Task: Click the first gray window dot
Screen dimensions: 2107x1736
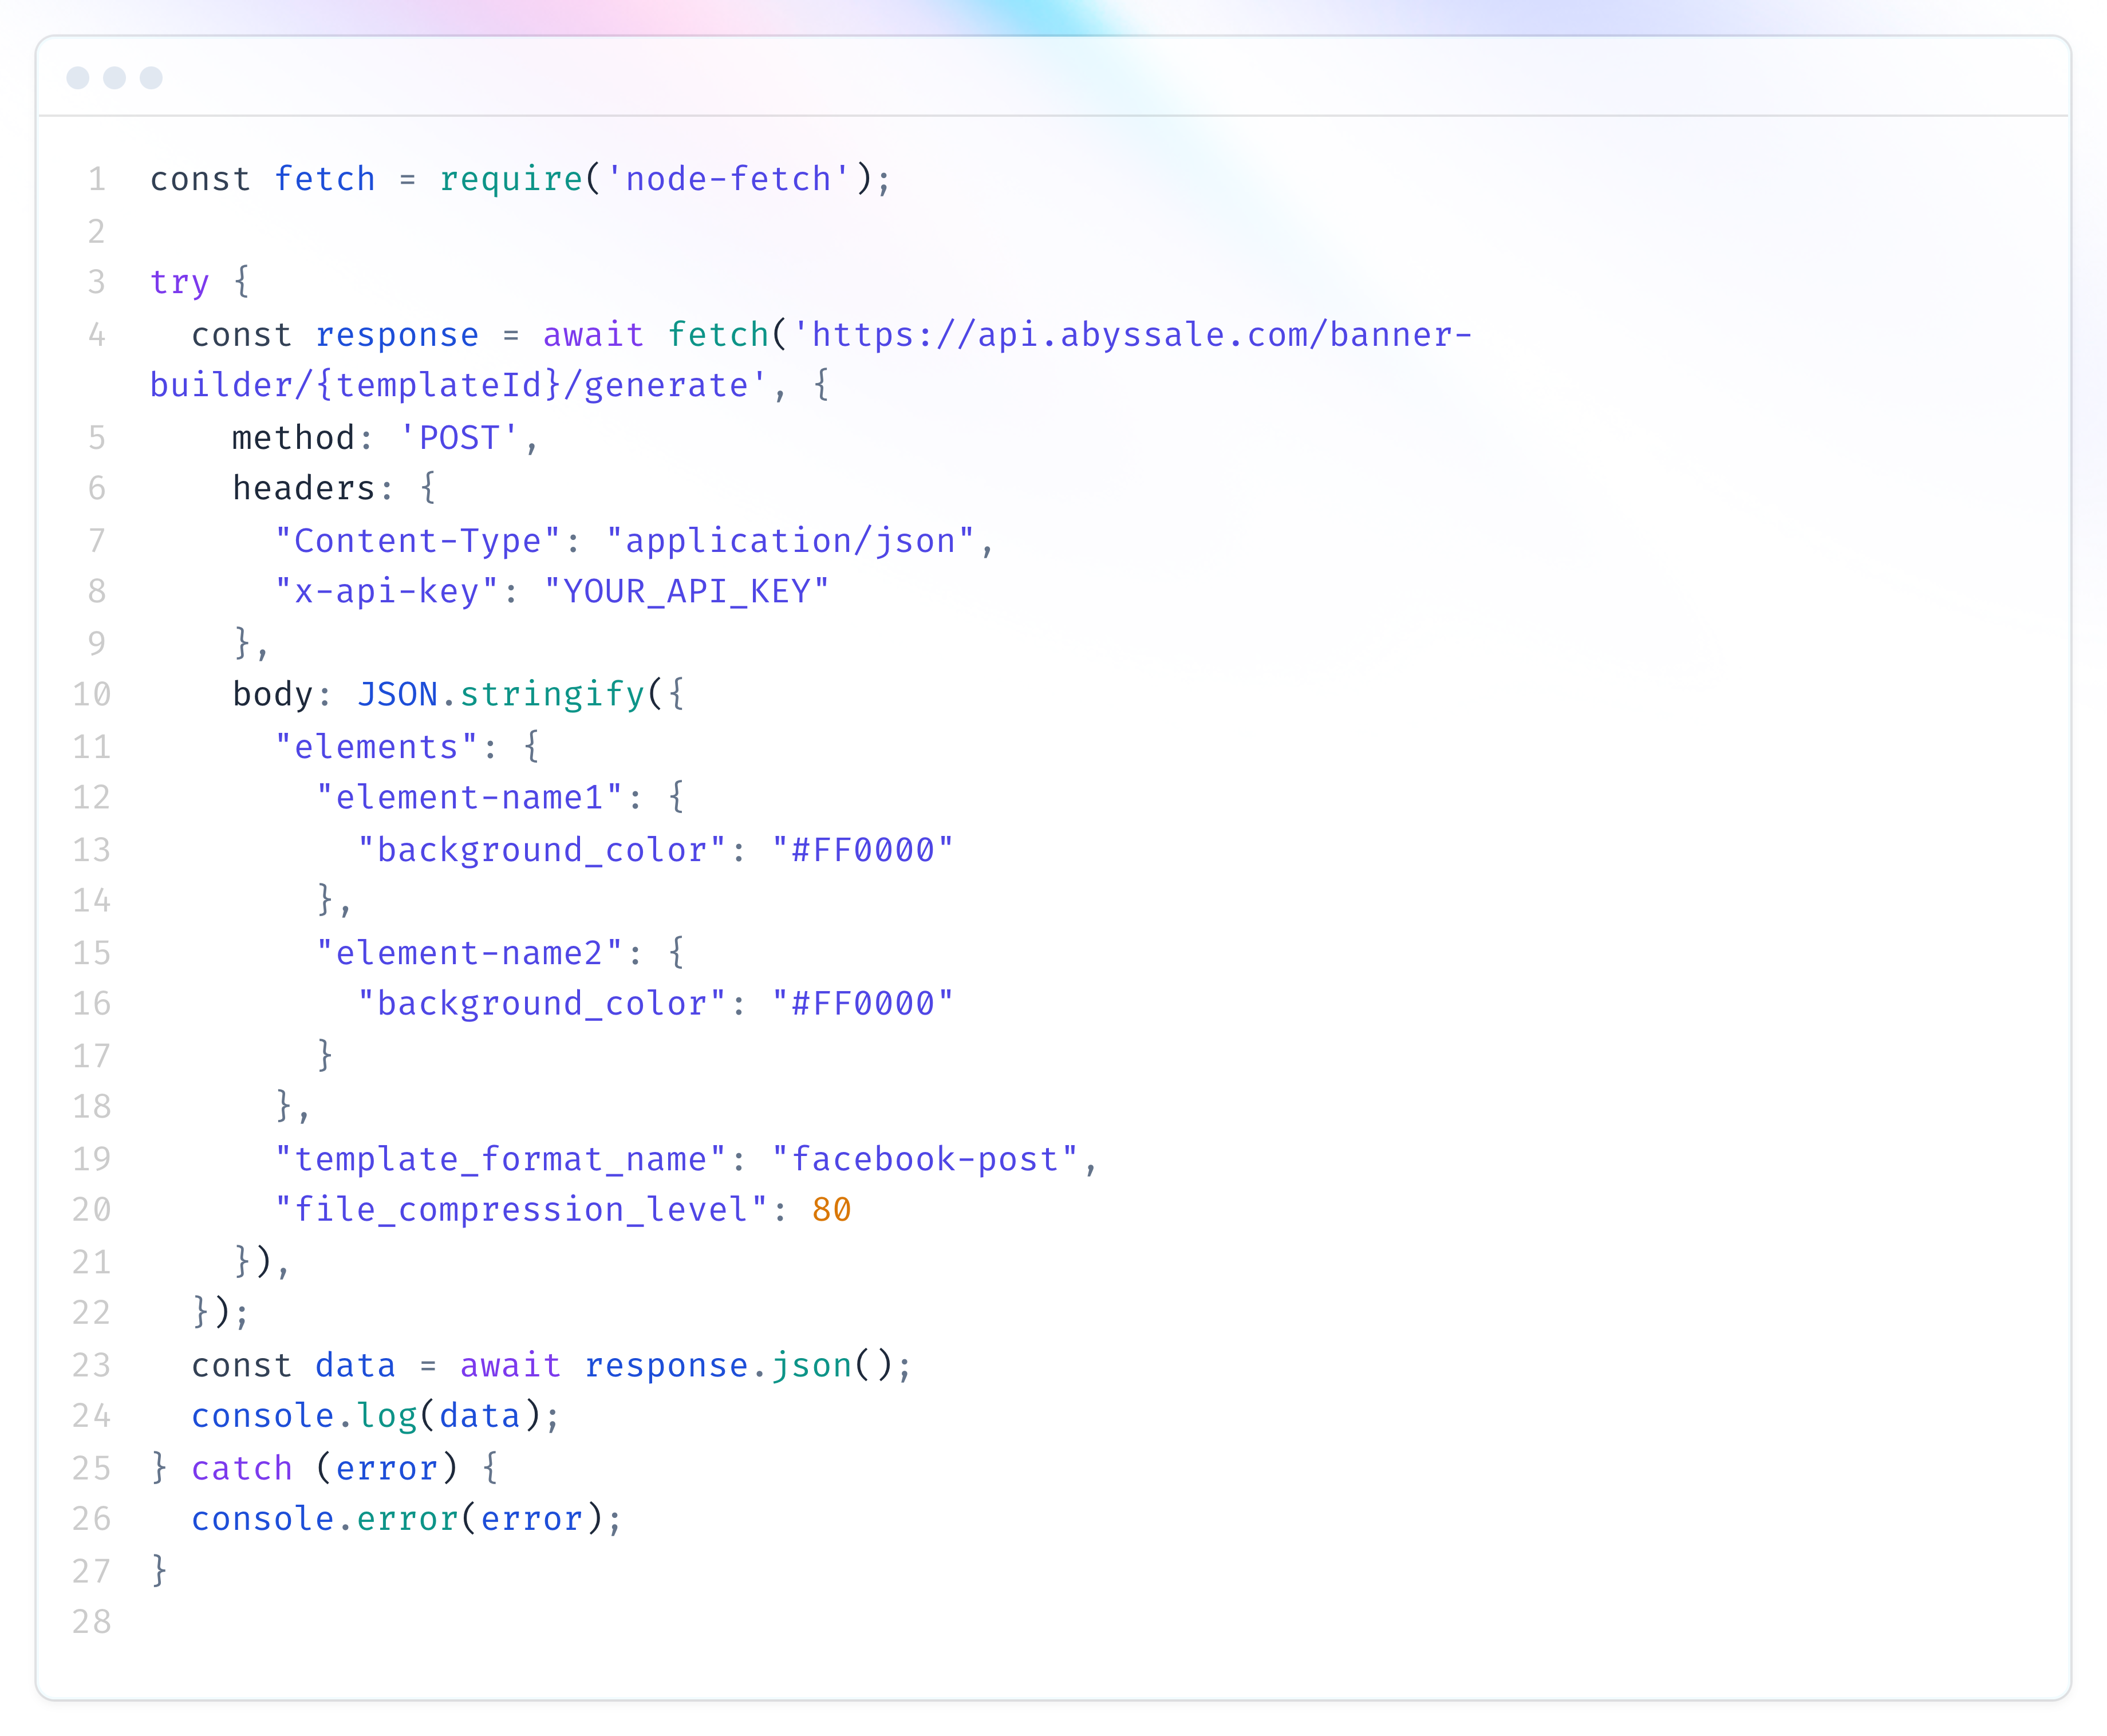Action: [x=78, y=78]
